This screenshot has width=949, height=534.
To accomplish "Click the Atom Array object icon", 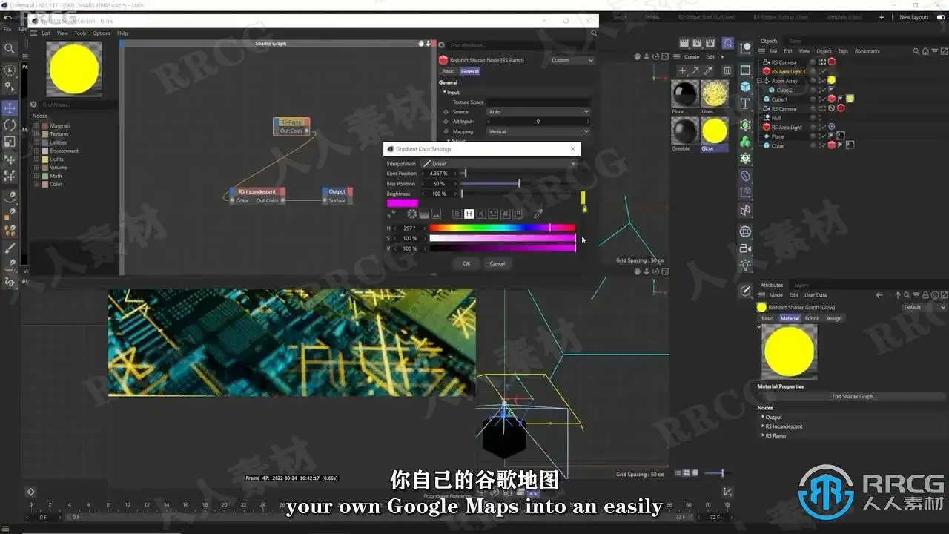I will click(x=767, y=81).
